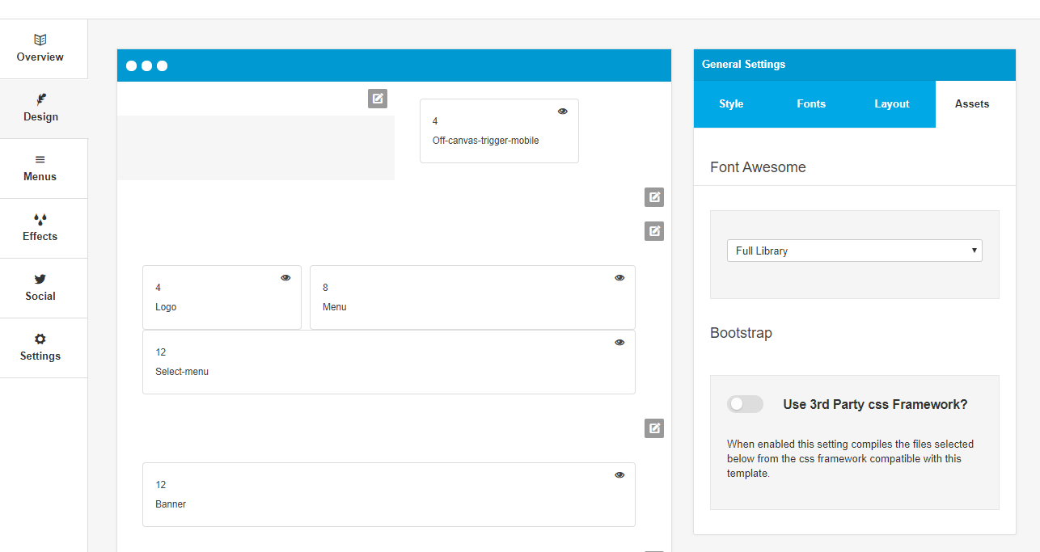Viewport: 1040px width, 552px height.
Task: Toggle visibility of the Select-menu block
Action: [x=619, y=343]
